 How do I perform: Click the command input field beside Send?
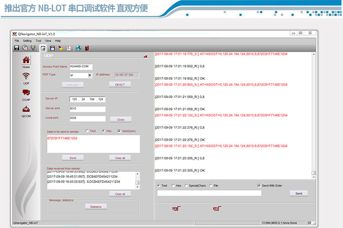(x=209, y=193)
